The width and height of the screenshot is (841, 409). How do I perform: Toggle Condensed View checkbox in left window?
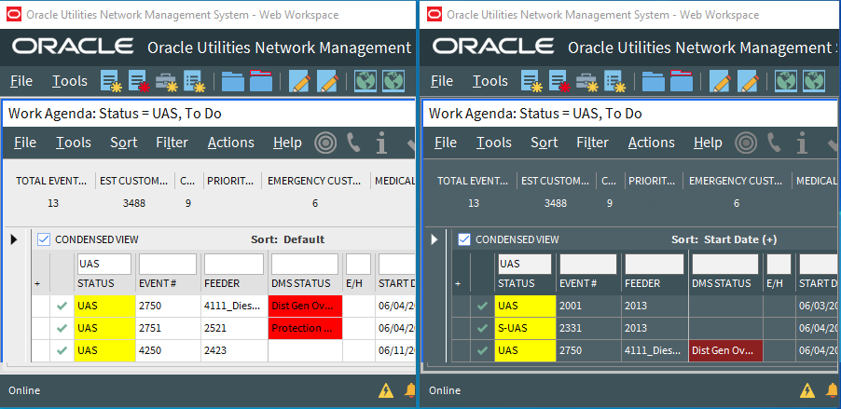[x=44, y=239]
